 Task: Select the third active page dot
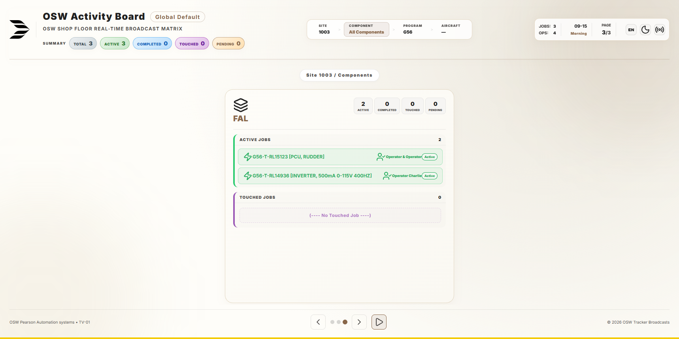point(345,322)
